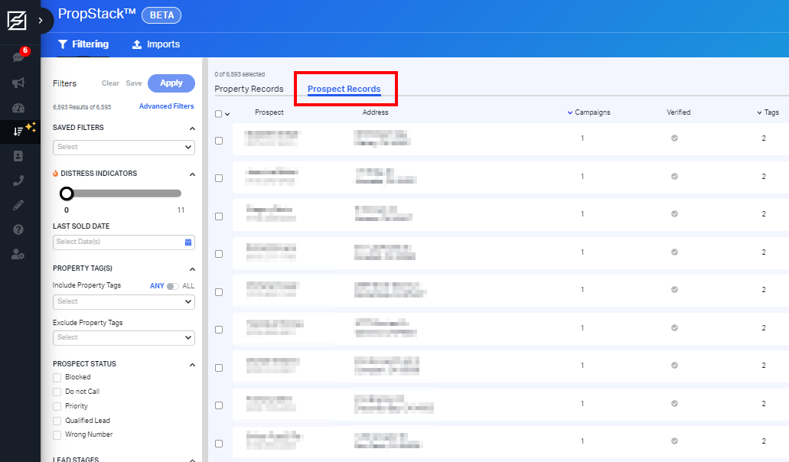The width and height of the screenshot is (789, 462).
Task: Sort by the Campaigns column
Action: click(x=588, y=112)
